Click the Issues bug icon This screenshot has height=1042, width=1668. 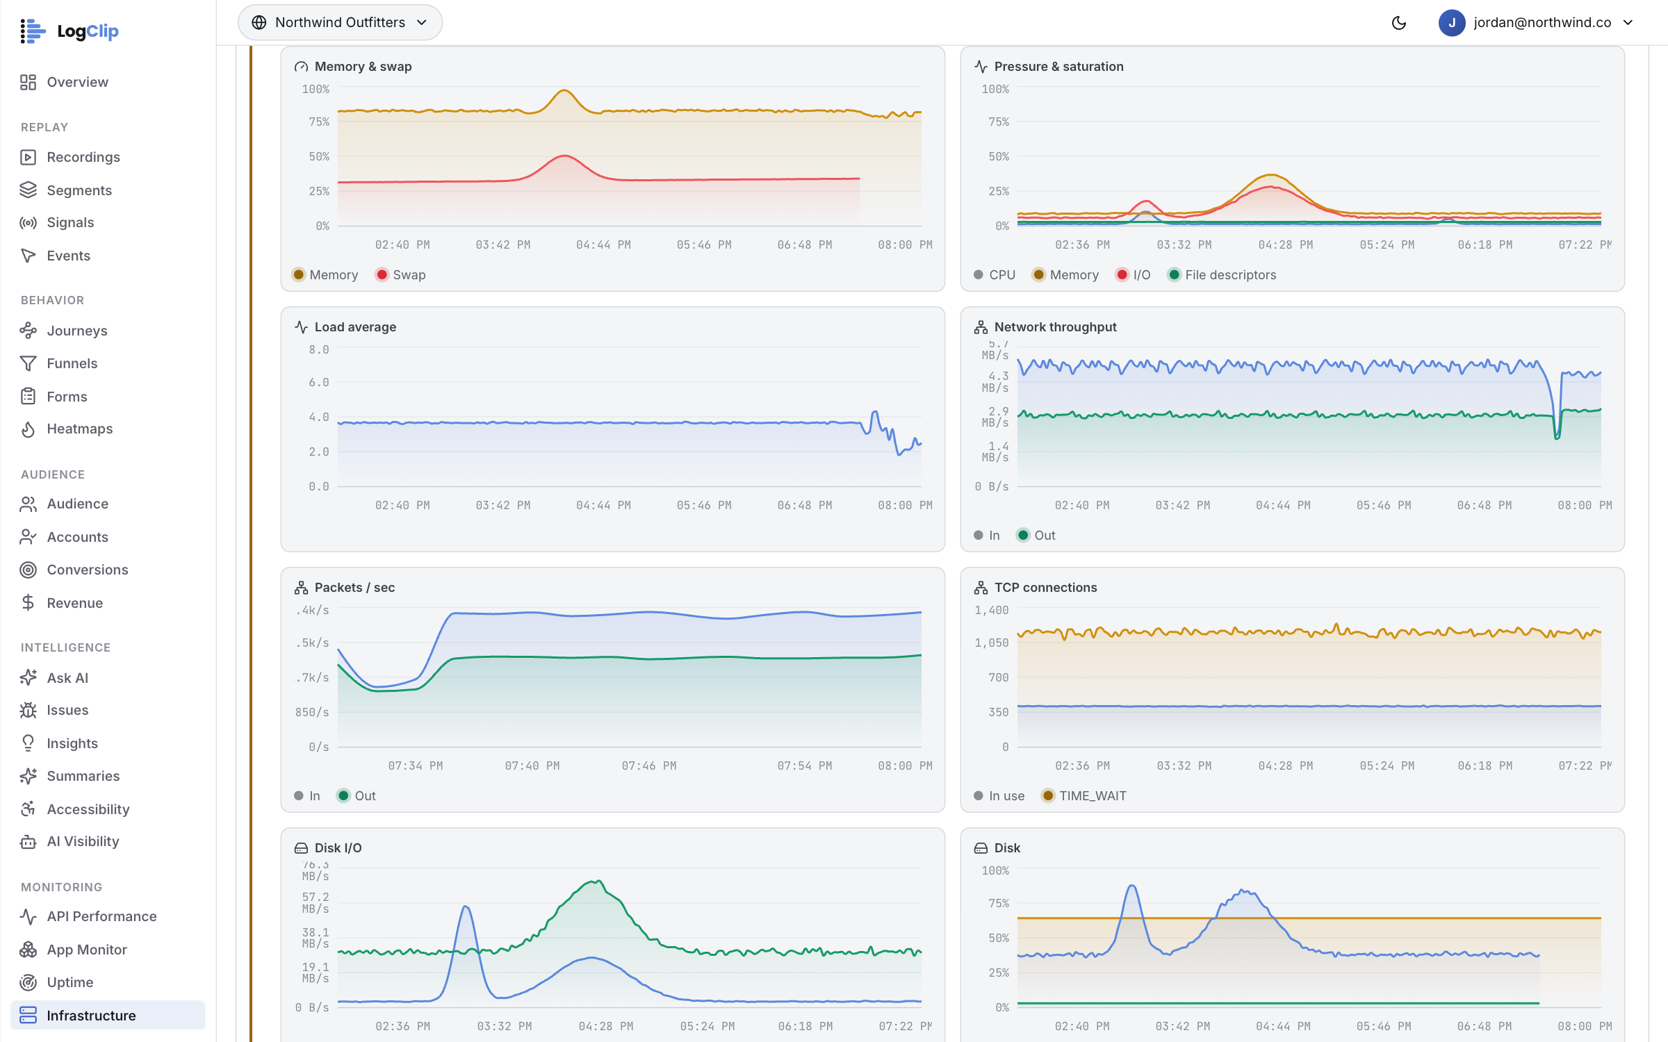[28, 710]
